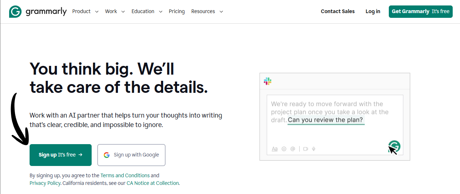Click Get Grammarly It's free button
This screenshot has height=194, width=460.
(421, 12)
